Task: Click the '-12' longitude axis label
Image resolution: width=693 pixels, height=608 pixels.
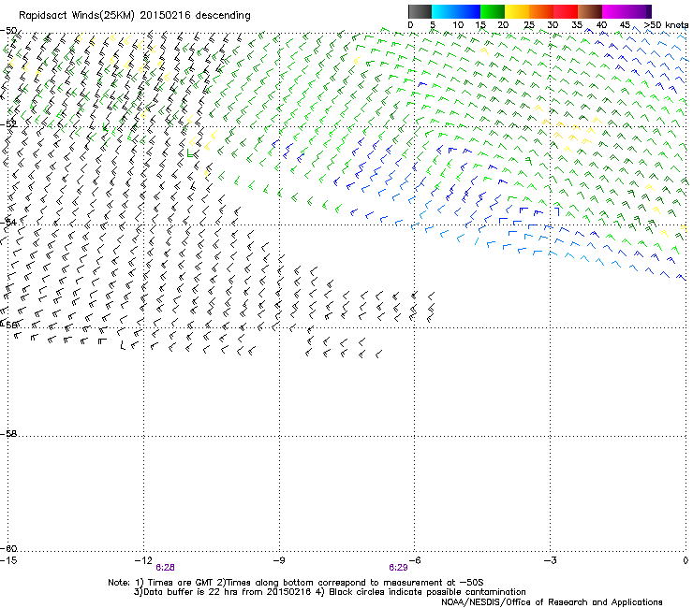Action: tap(143, 560)
